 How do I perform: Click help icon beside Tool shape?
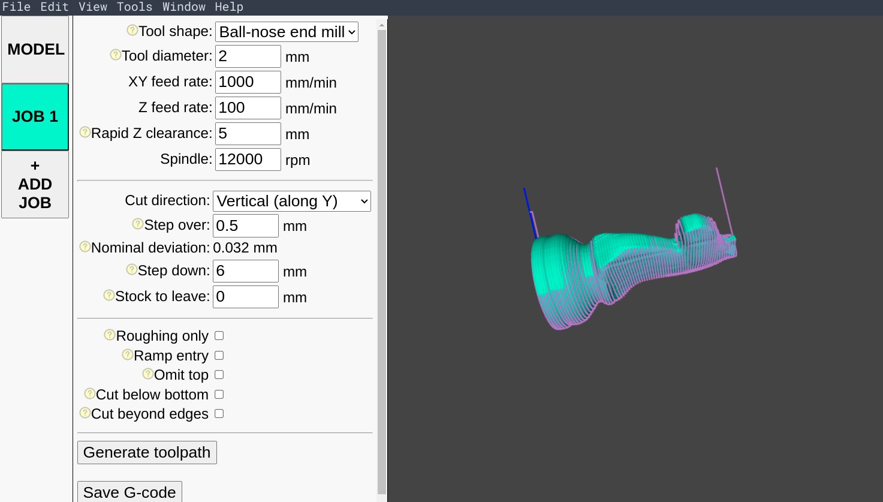coord(132,30)
